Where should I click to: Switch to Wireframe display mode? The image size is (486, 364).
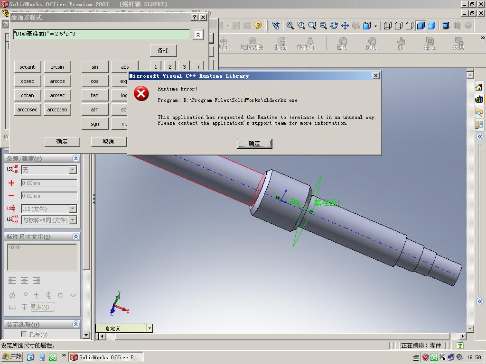point(387,26)
